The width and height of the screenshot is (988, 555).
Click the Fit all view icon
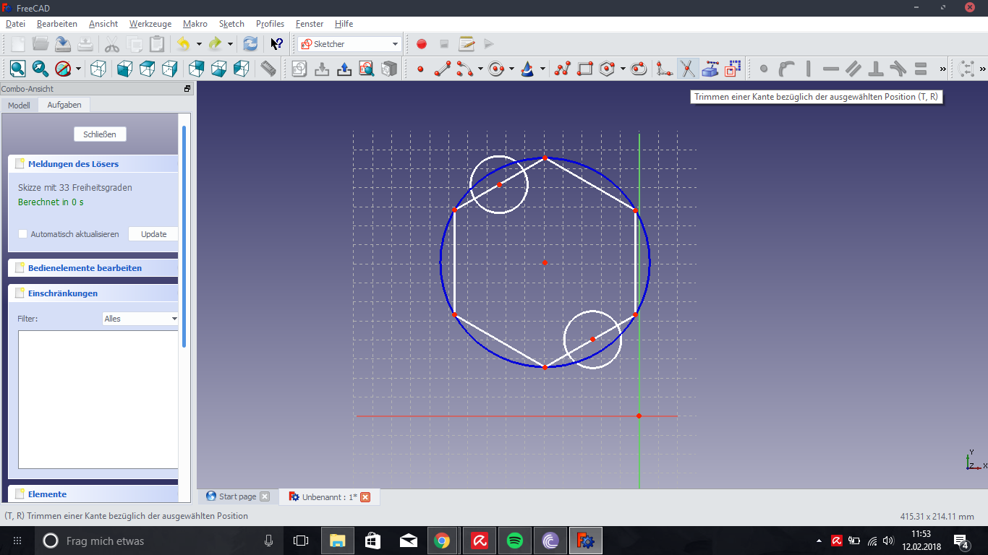(x=17, y=69)
